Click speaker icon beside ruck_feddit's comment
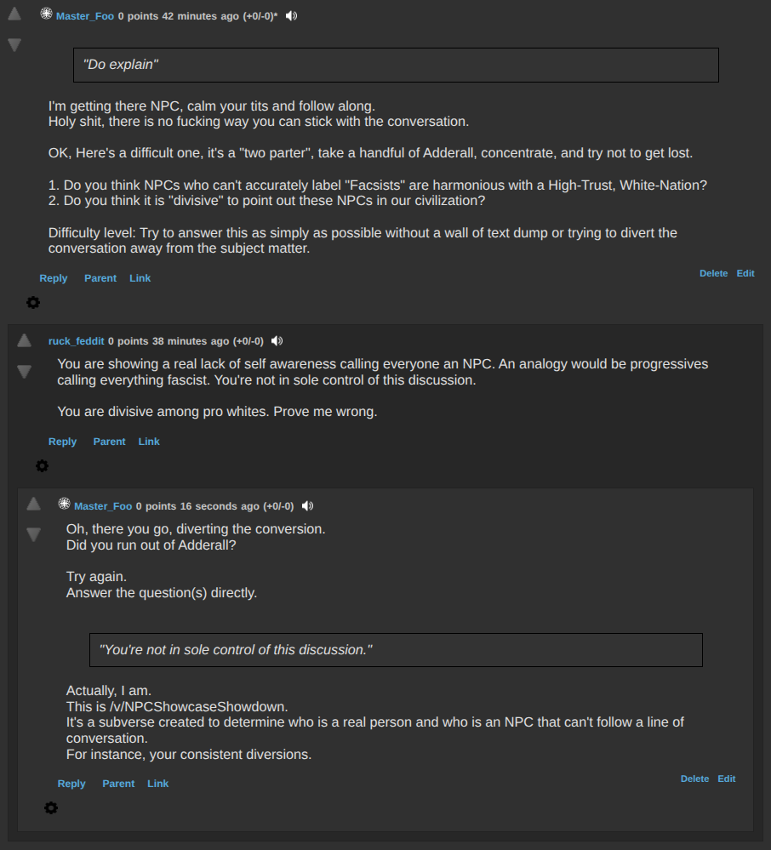 [277, 341]
